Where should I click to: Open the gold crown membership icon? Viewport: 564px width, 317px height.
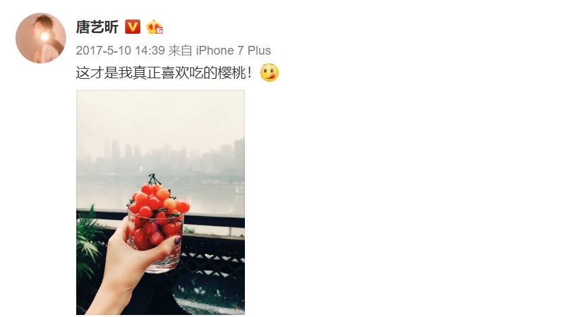pyautogui.click(x=154, y=26)
